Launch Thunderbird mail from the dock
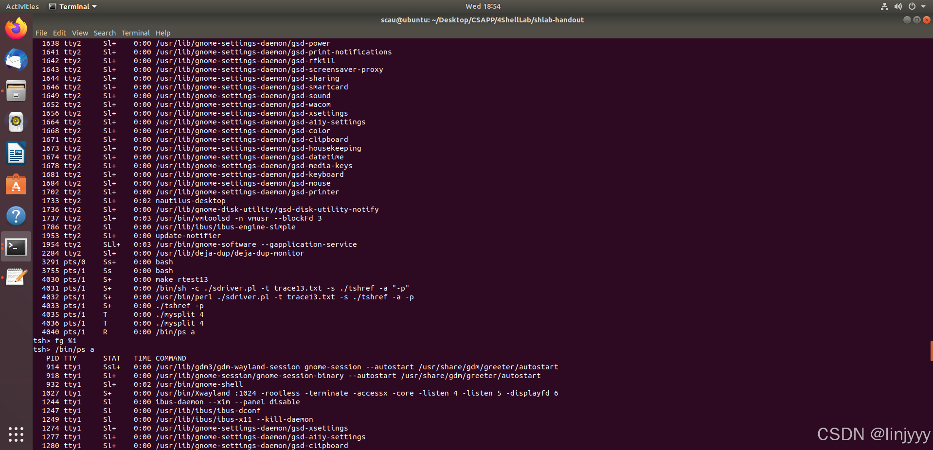Image resolution: width=933 pixels, height=450 pixels. click(x=16, y=60)
